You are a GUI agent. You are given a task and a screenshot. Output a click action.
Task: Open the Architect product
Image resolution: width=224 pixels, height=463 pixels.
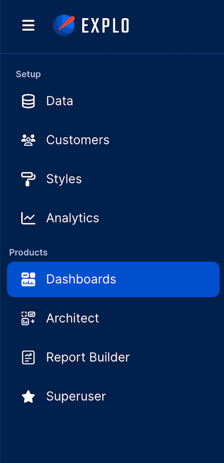[x=113, y=319]
